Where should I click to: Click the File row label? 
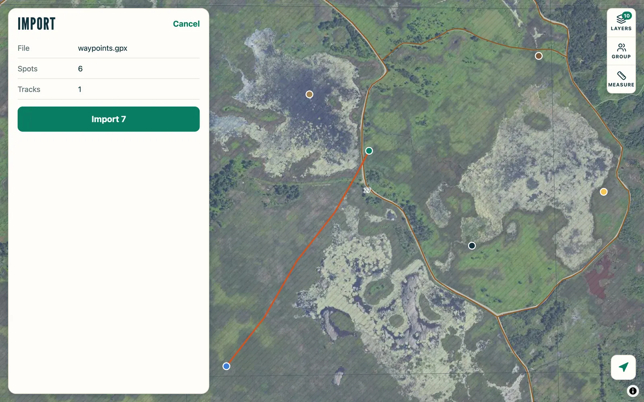23,48
